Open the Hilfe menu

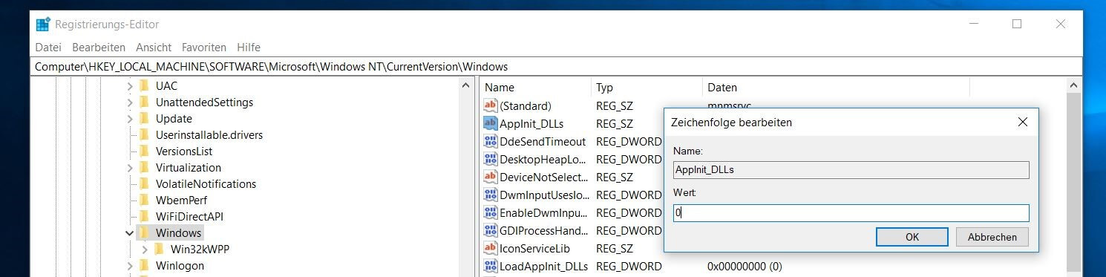249,47
